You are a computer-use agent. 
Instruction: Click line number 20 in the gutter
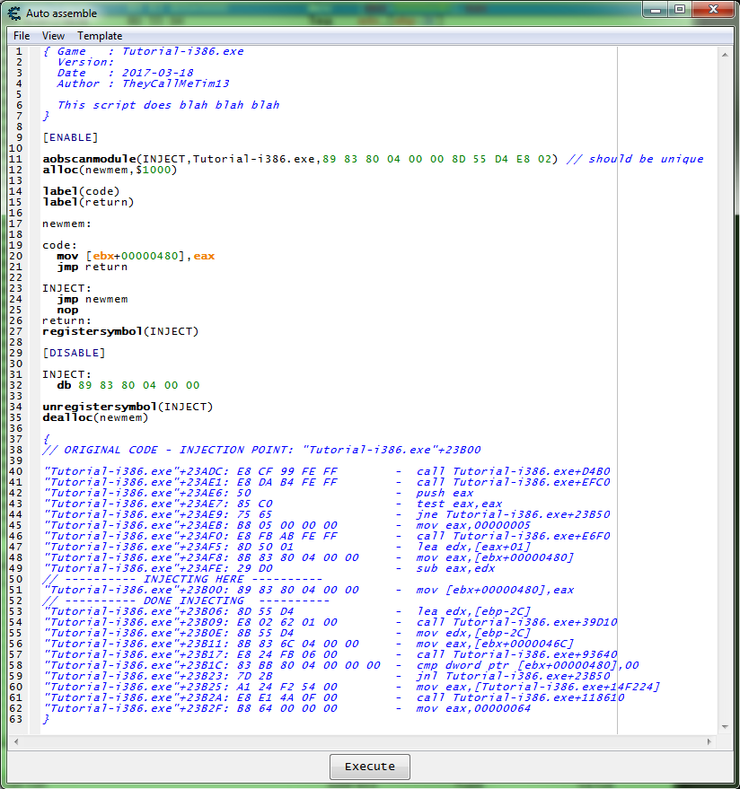pyautogui.click(x=18, y=256)
